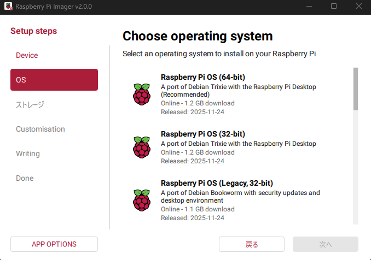Open the Device setup step

[27, 55]
